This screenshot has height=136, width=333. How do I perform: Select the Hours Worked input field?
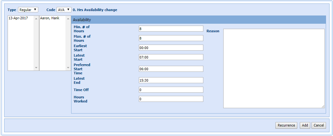coord(171,99)
